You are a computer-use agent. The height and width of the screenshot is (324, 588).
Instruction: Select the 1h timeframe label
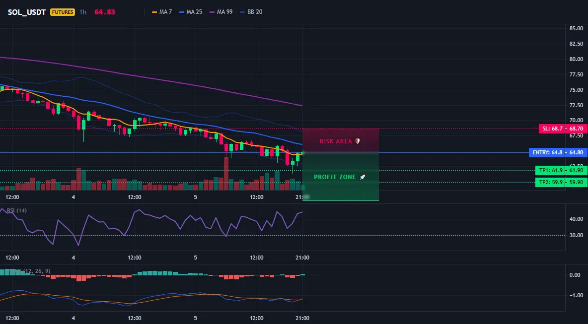tap(83, 12)
